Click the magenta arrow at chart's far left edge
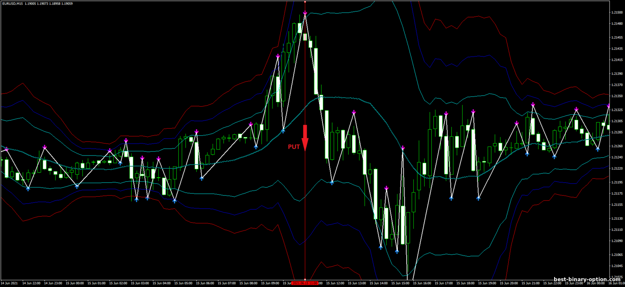The width and height of the screenshot is (625, 287). click(6, 148)
